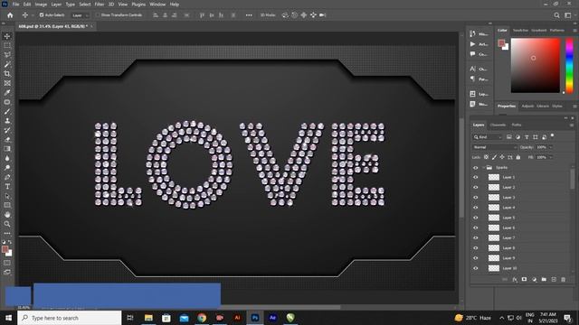Select the Frame tool
The image size is (579, 325).
(7, 83)
